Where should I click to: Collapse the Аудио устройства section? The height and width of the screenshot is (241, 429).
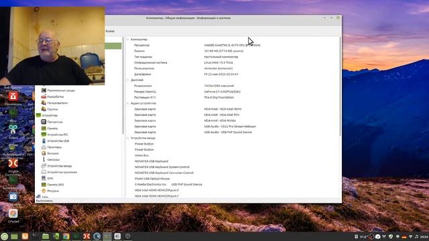[127, 103]
